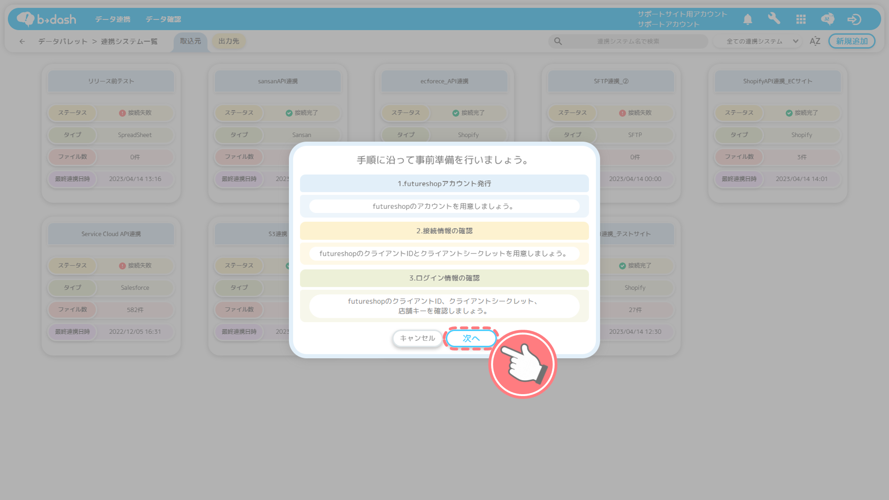
Task: Click the Sansan type value
Action: pos(302,135)
